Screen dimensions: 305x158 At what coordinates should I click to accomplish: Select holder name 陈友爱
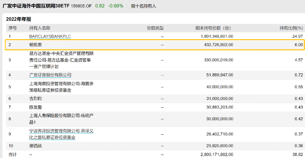click(36, 107)
